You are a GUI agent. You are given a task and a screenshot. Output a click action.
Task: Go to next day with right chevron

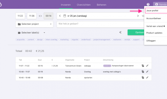tap(138, 16)
